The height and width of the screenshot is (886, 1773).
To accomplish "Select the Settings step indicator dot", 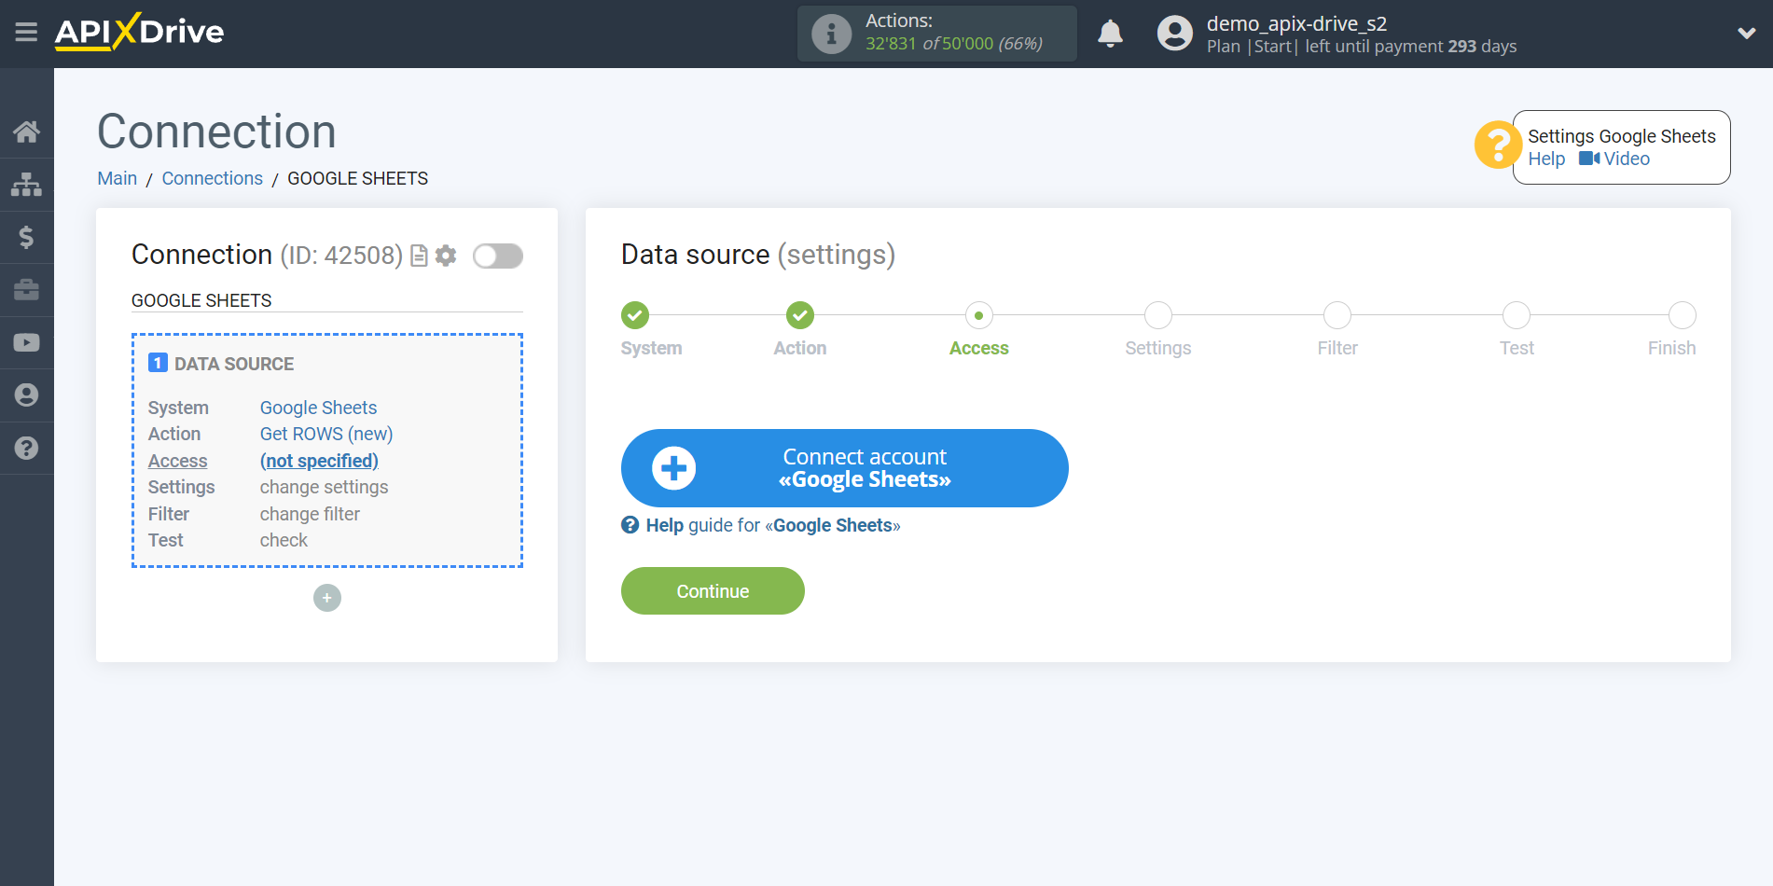I will [x=1157, y=315].
